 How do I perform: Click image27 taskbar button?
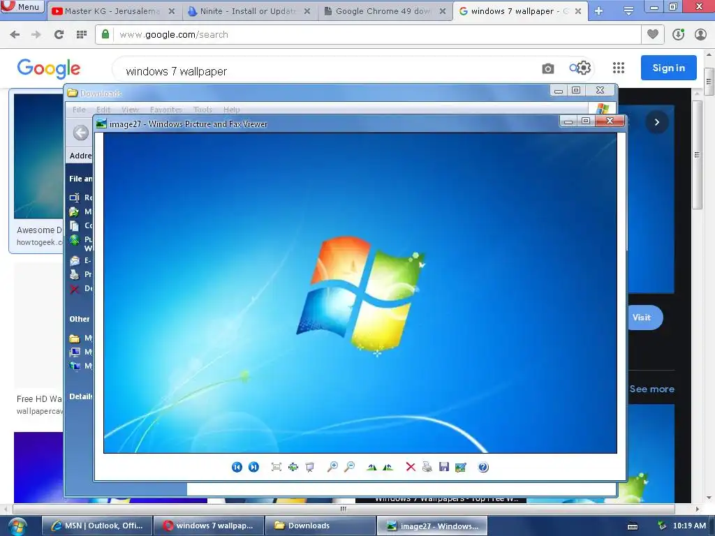pos(432,526)
